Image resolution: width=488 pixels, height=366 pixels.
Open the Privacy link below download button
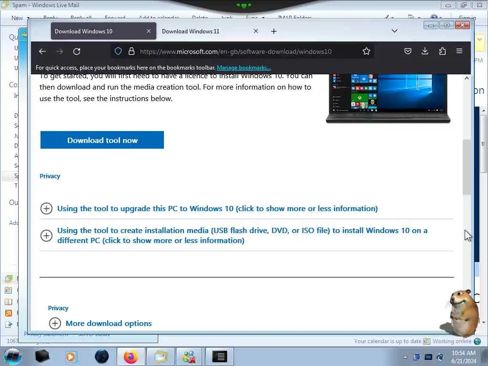point(50,176)
